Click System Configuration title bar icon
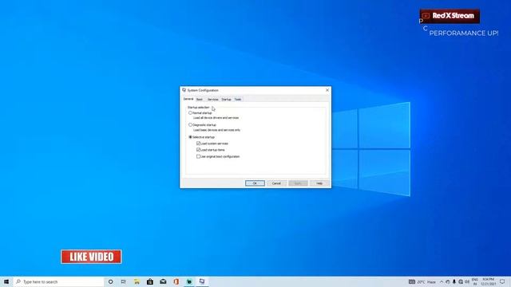The width and height of the screenshot is (511, 287). coord(184,90)
